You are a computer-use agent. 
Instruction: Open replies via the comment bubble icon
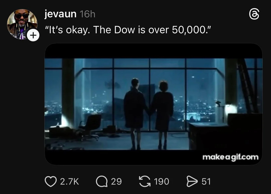(x=101, y=181)
